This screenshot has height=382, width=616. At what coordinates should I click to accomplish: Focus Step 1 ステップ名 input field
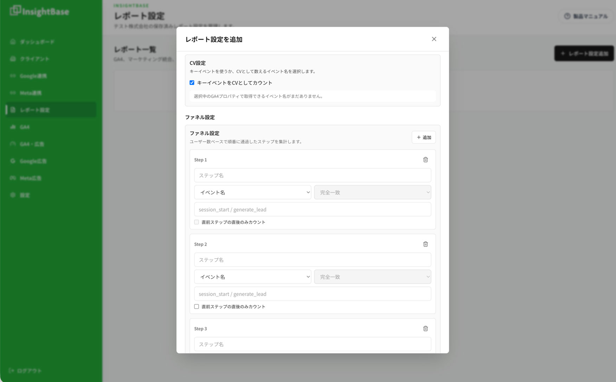click(313, 175)
